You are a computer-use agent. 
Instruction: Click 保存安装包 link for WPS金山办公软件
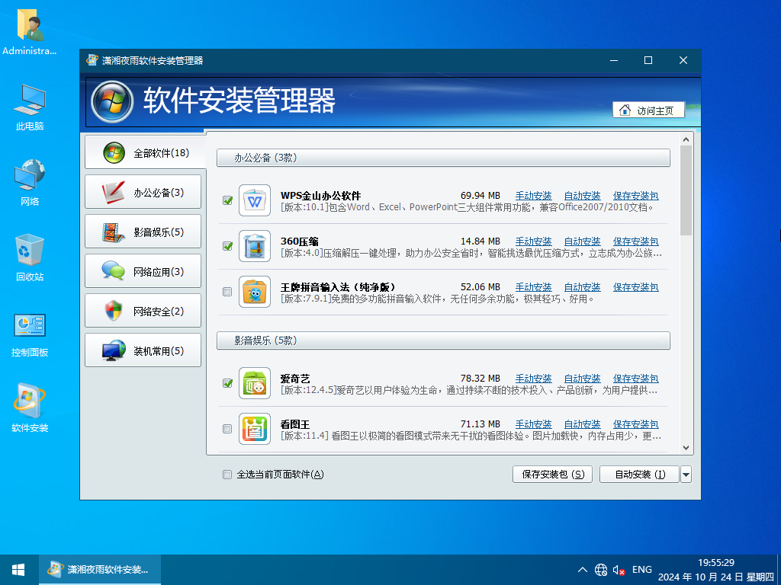point(635,196)
